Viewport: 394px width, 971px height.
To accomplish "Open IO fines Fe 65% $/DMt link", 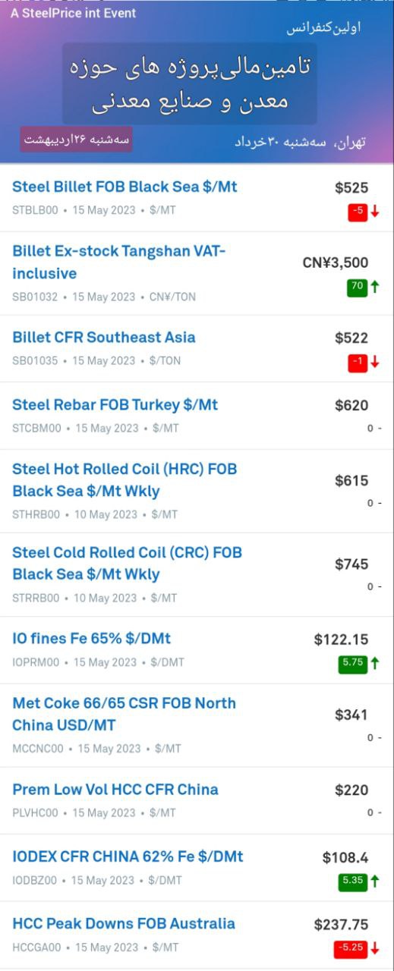I will 91,639.
